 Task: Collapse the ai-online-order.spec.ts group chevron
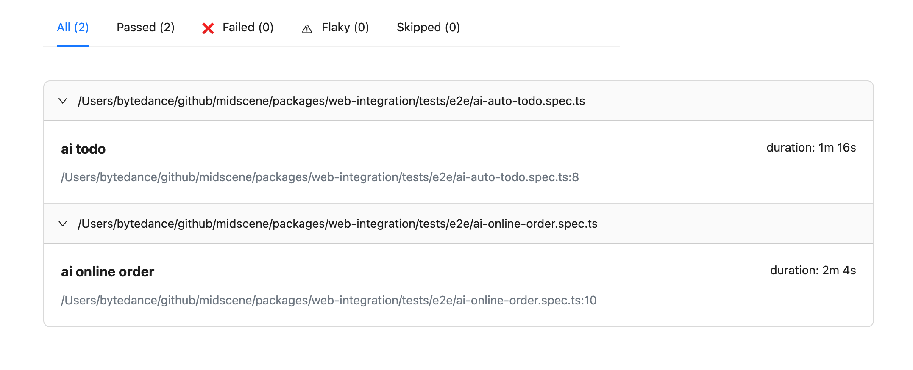click(63, 224)
